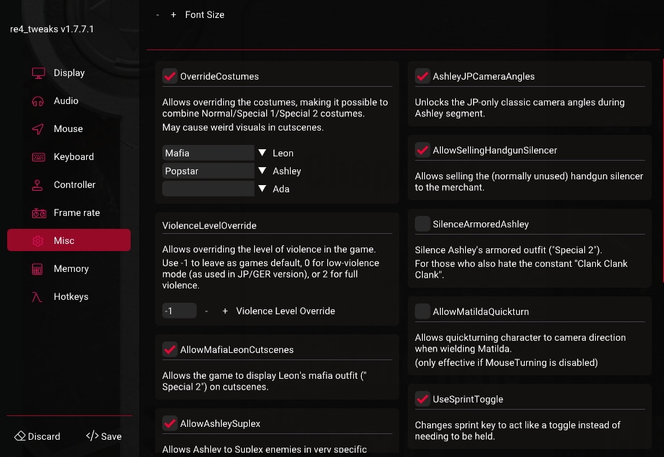This screenshot has height=457, width=664.
Task: Open Ashley costume dropdown arrow
Action: [x=262, y=171]
